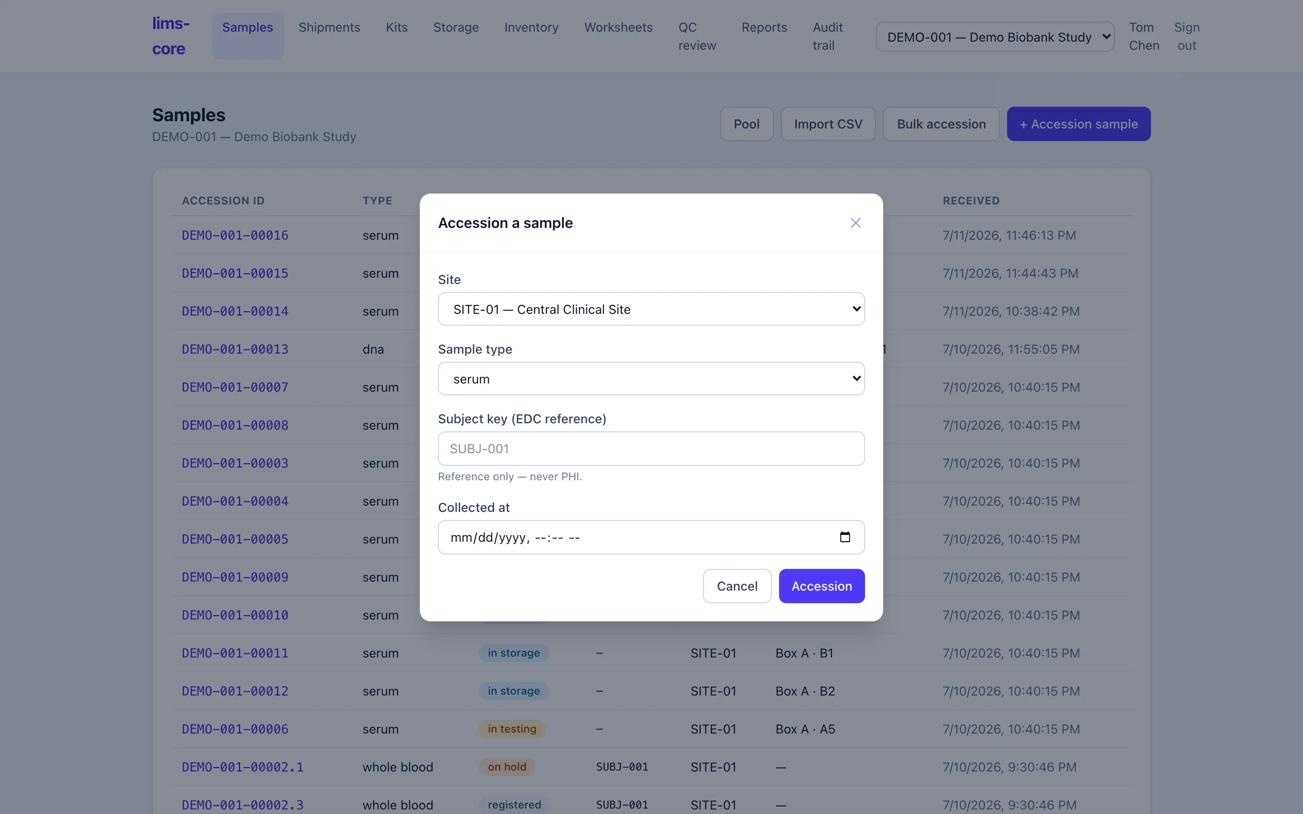Image resolution: width=1303 pixels, height=814 pixels.
Task: Open the Sample type dropdown
Action: point(651,379)
